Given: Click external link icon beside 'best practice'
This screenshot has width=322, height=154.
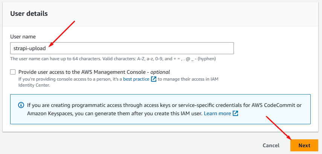Looking at the screenshot, I should point(153,79).
